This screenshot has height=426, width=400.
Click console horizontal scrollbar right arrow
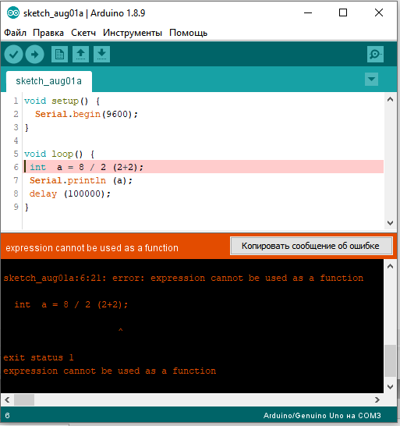377,400
